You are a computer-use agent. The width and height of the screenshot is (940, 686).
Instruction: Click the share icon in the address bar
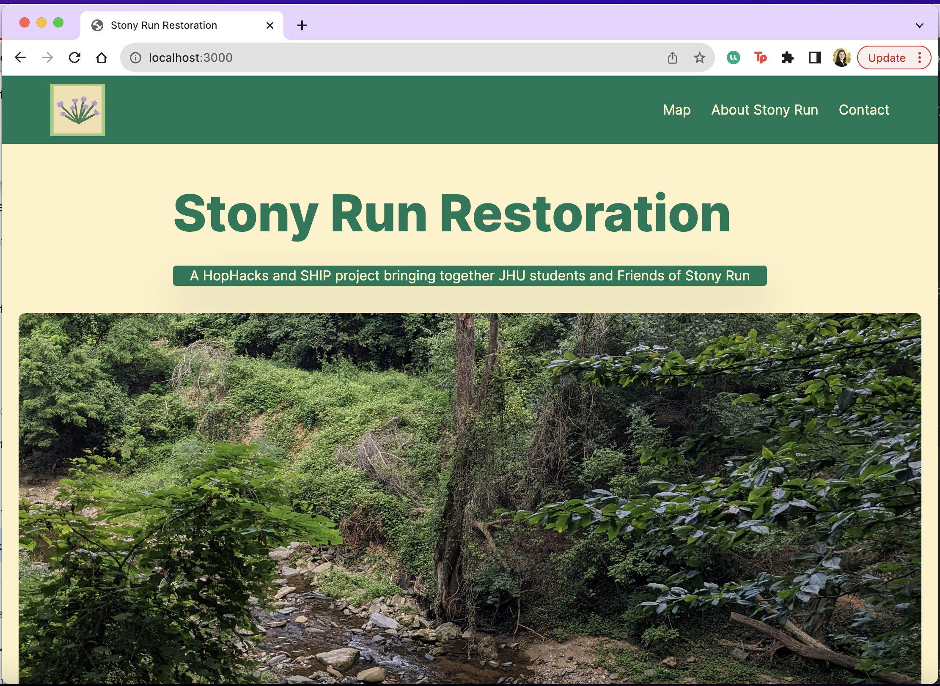pyautogui.click(x=673, y=58)
